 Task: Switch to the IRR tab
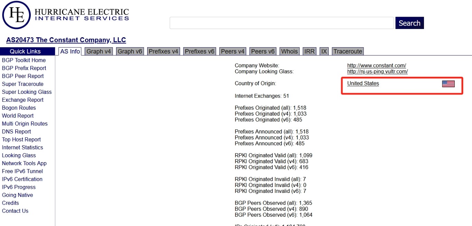click(310, 51)
